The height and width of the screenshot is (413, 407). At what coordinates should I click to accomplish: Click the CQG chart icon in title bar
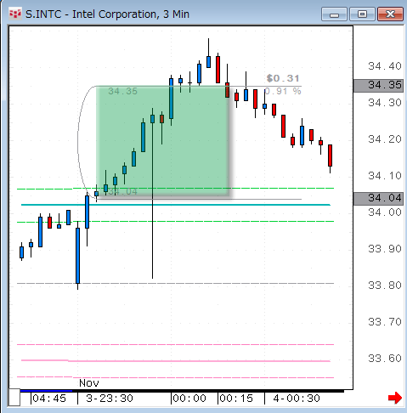point(15,14)
